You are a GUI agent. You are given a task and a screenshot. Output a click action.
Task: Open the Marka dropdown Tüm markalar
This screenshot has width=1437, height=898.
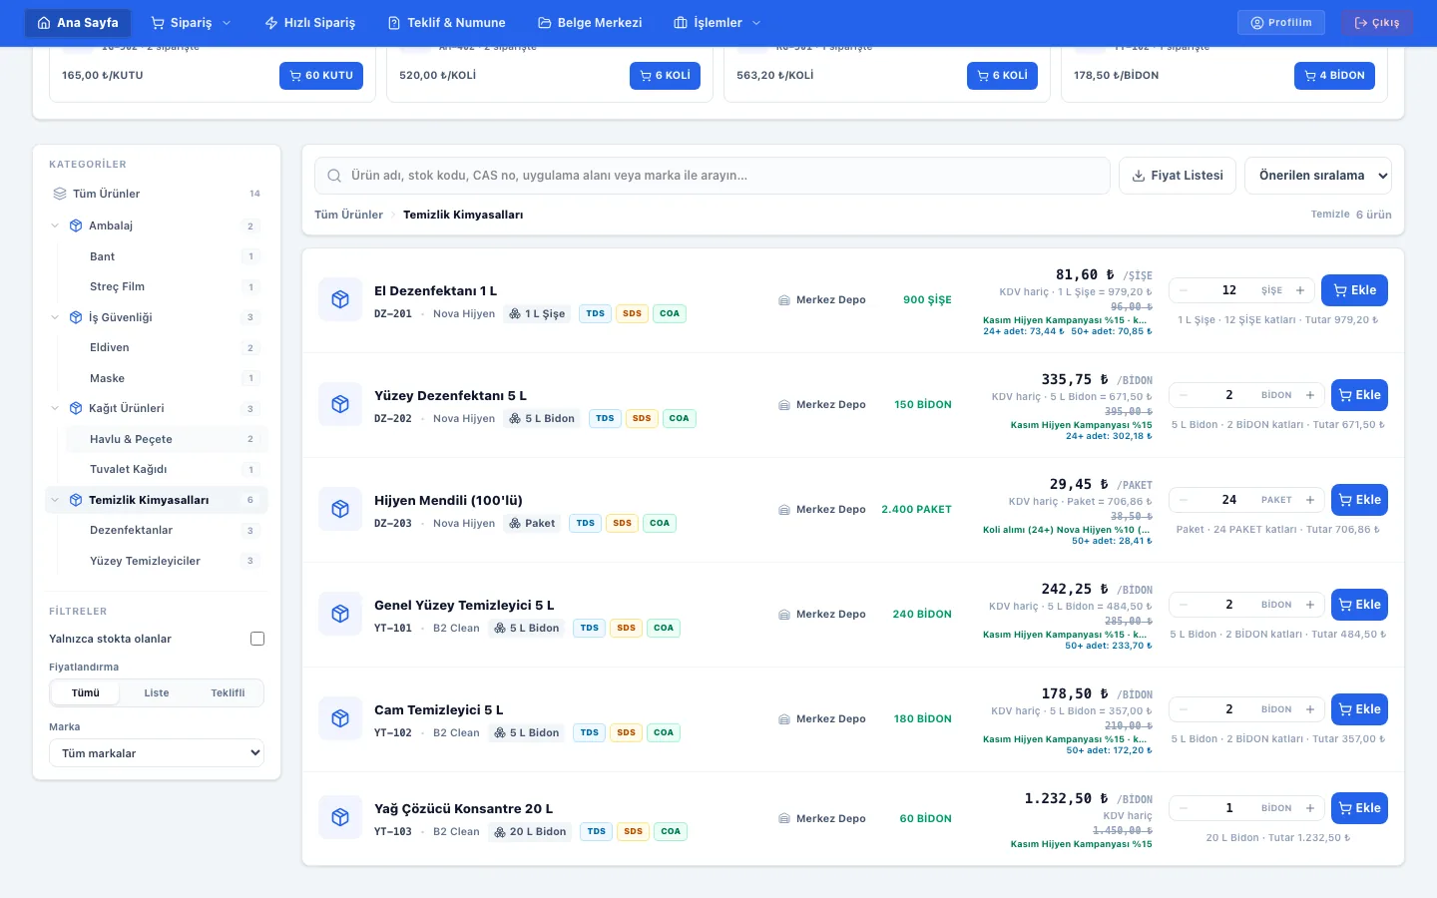[157, 753]
